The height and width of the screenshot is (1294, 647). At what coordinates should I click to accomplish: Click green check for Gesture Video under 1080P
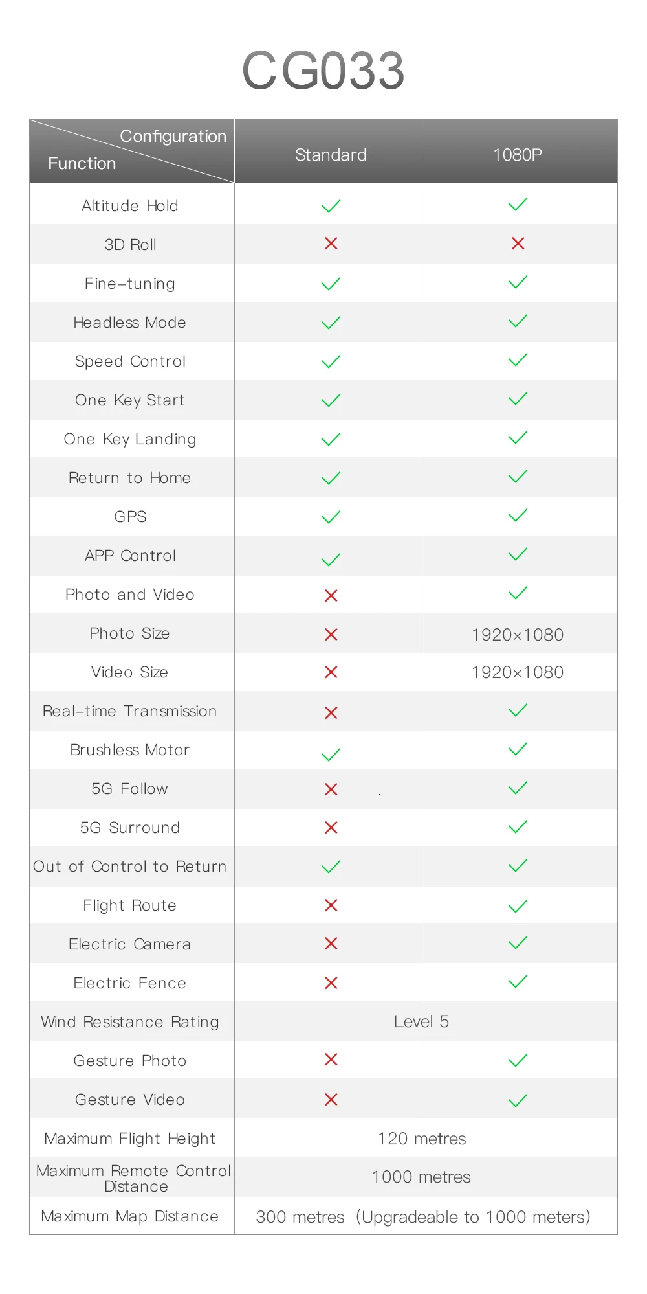click(x=518, y=1100)
